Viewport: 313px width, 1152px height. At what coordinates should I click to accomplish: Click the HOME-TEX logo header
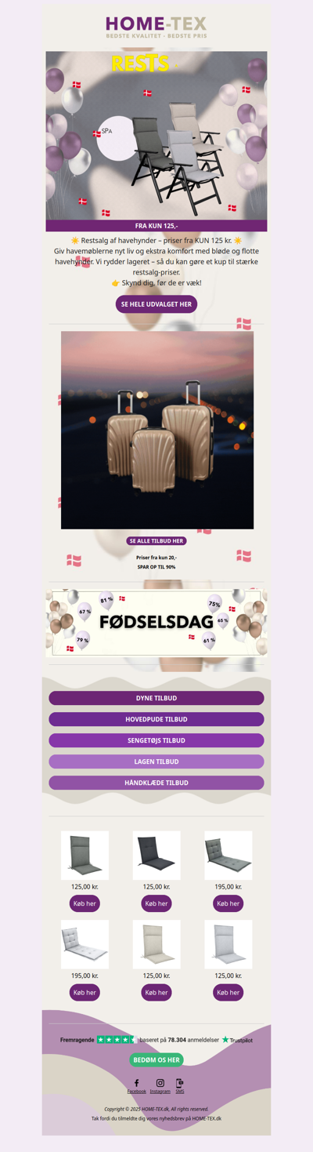coord(156,28)
